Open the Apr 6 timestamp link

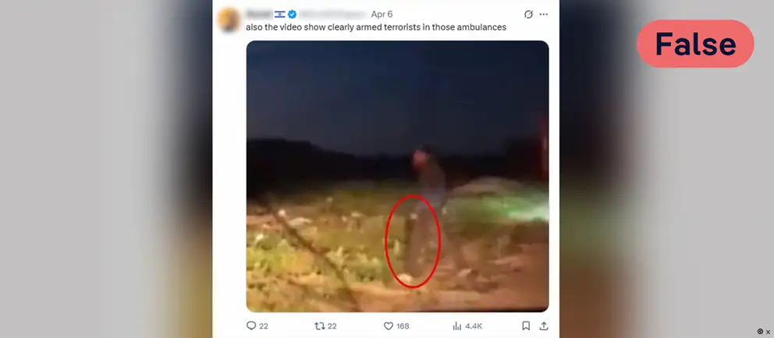click(382, 14)
